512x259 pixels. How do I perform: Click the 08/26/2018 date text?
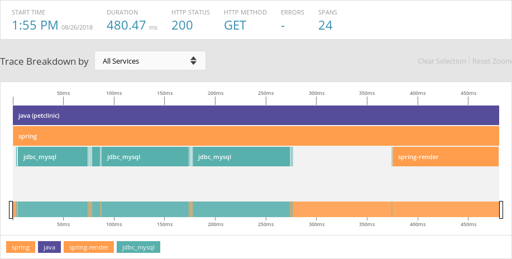point(77,27)
